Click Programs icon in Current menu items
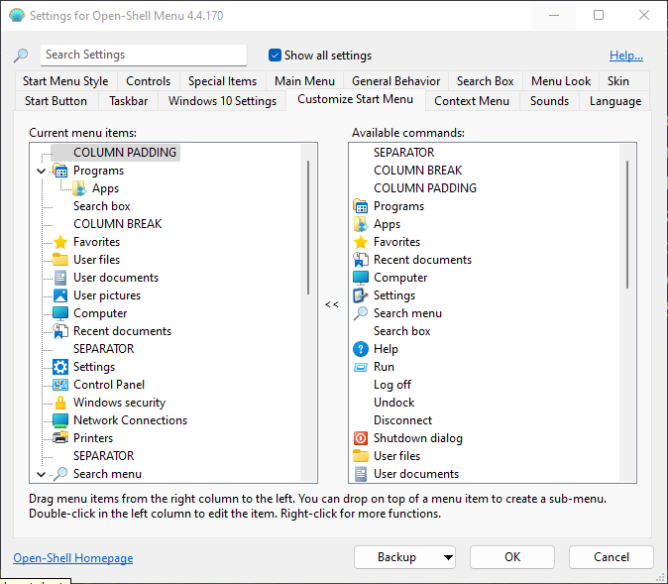Screen dimensions: 668x584 (x=60, y=171)
